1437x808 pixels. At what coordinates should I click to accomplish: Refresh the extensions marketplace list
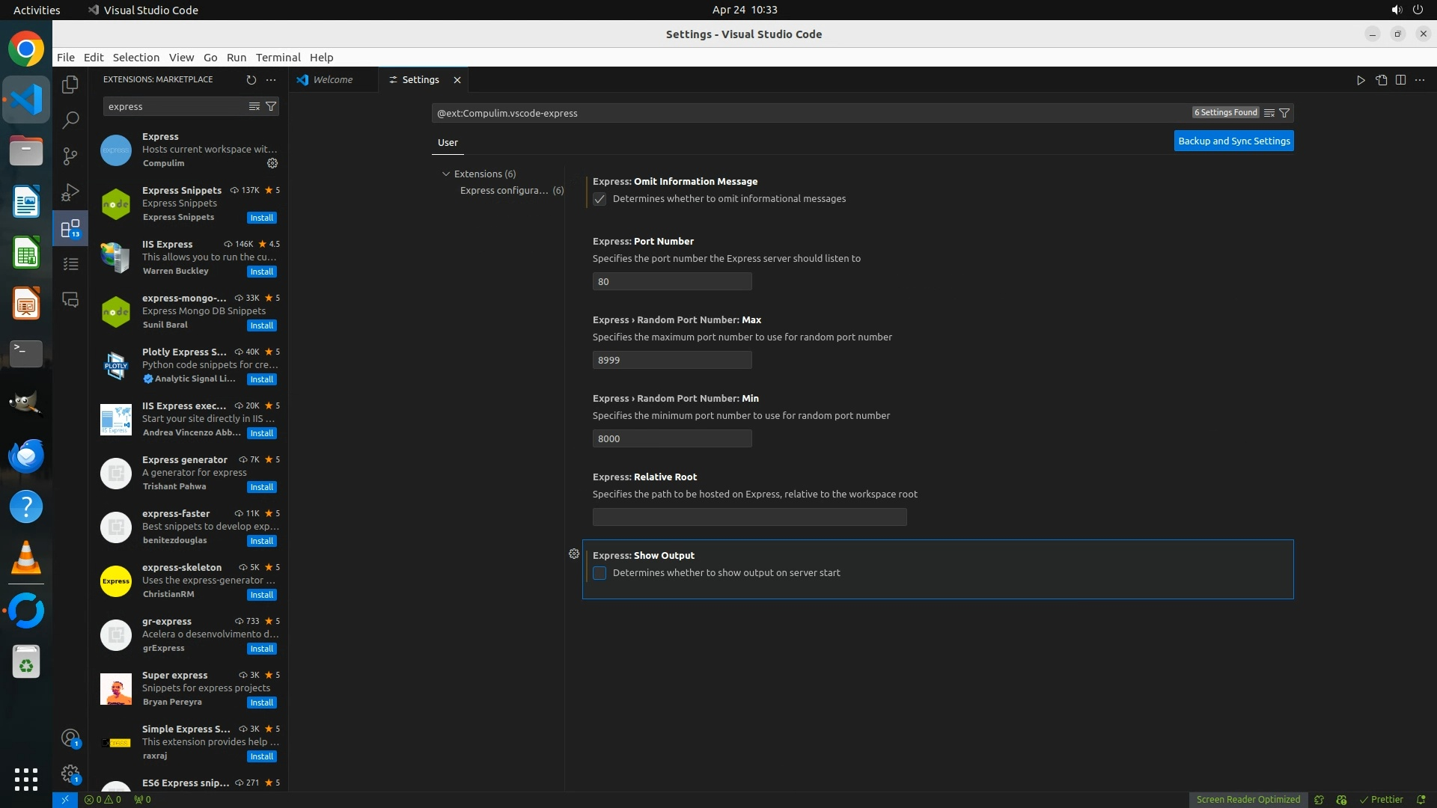(x=251, y=79)
